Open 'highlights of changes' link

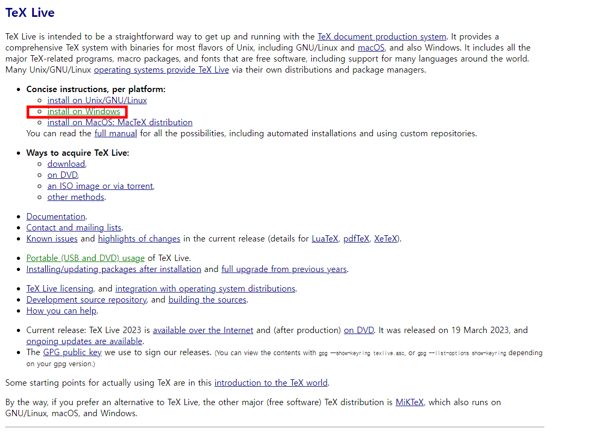tap(139, 239)
